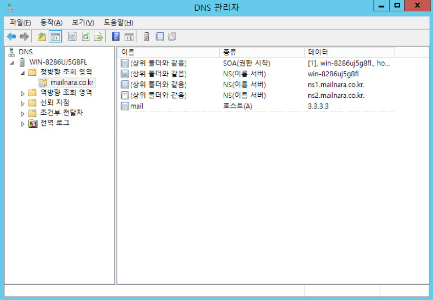
Task: Expand the 역방향 조회 영역 tree node
Action: pos(23,93)
